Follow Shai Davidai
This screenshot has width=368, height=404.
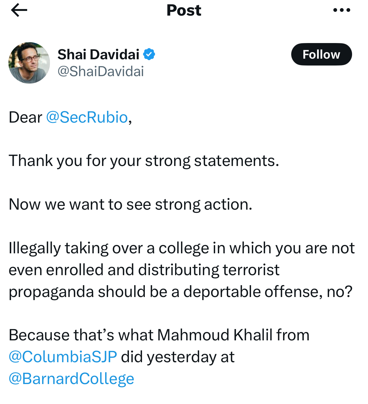tap(321, 54)
